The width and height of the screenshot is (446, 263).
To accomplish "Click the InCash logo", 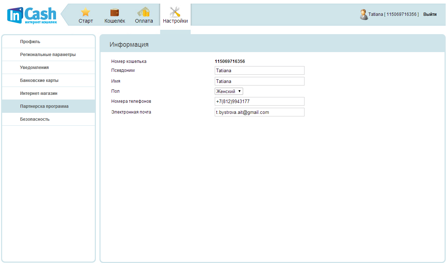I will pos(32,15).
